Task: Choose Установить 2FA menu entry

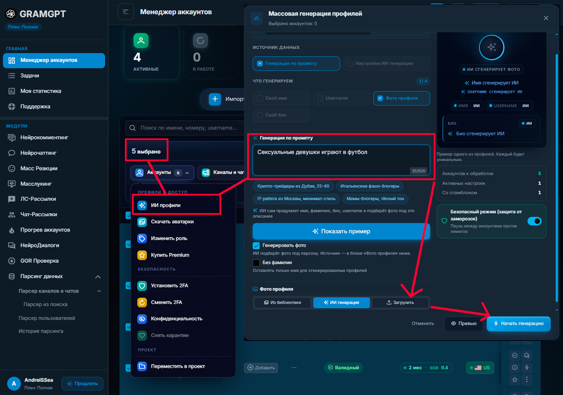Action: (x=183, y=286)
